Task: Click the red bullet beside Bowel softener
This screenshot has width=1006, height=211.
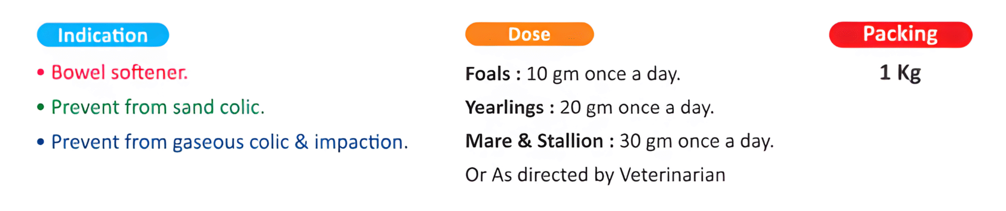Action: 41,73
